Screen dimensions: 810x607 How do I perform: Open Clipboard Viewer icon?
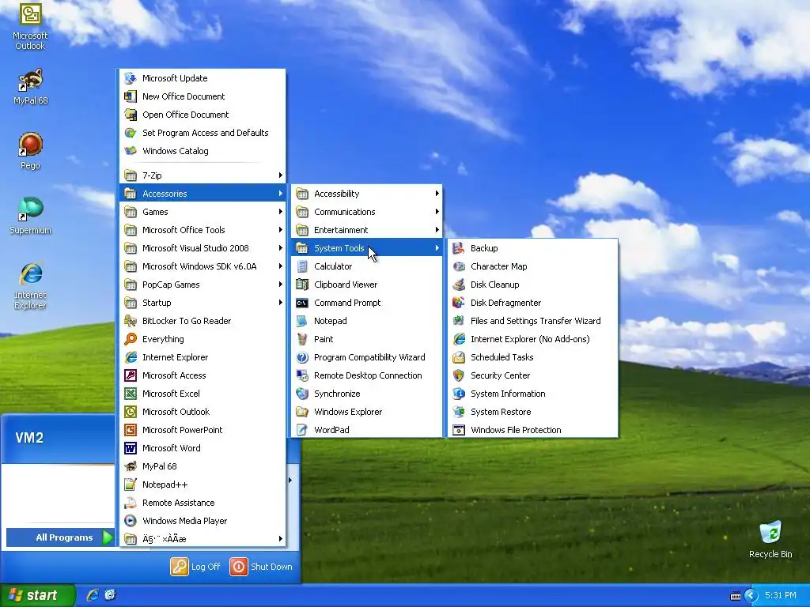tap(302, 285)
